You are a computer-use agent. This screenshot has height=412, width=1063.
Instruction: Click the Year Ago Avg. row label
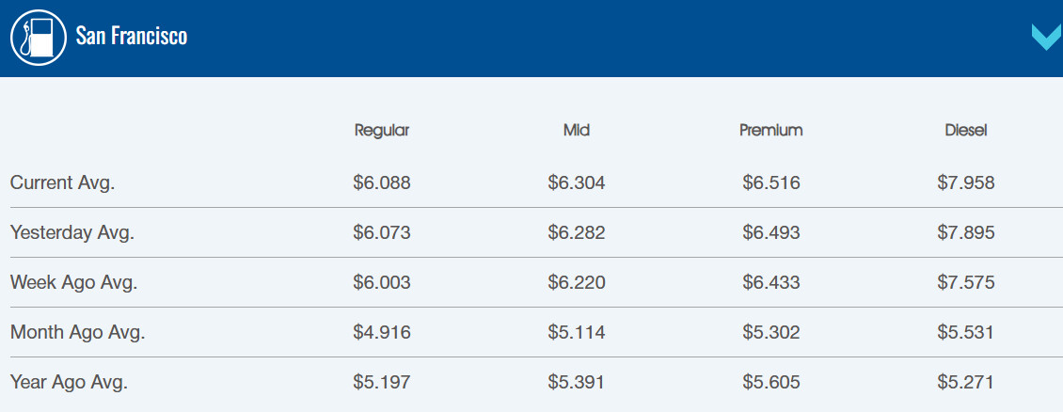point(69,382)
